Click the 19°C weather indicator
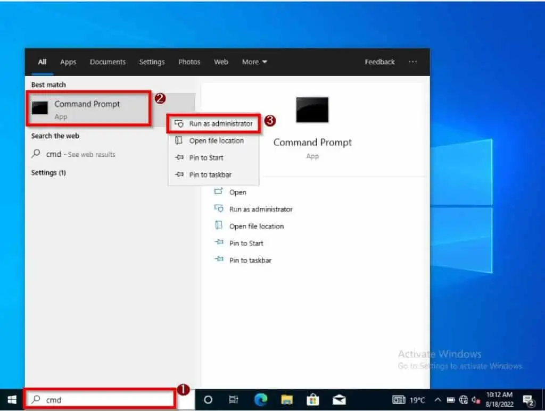Screen dimensions: 545x411 [x=417, y=400]
